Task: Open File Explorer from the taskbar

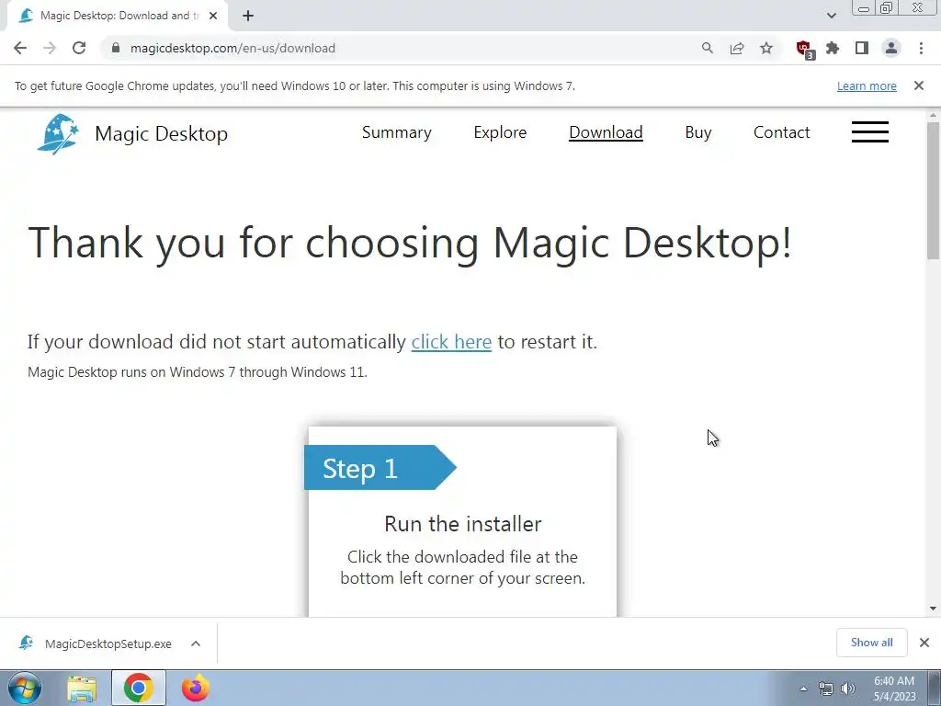Action: click(82, 688)
